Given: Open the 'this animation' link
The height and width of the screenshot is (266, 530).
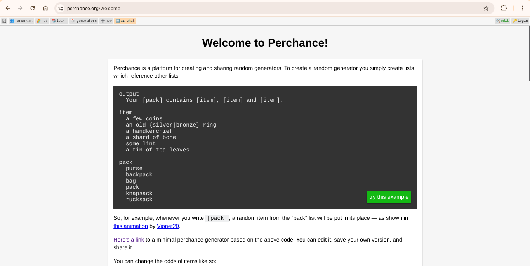Looking at the screenshot, I should click(130, 226).
